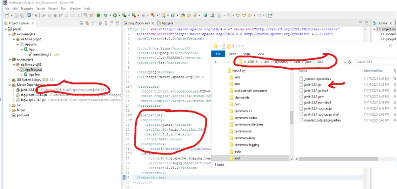Minimize the Project Explorer panel
Viewport: 397px width, 189px height.
tap(111, 23)
